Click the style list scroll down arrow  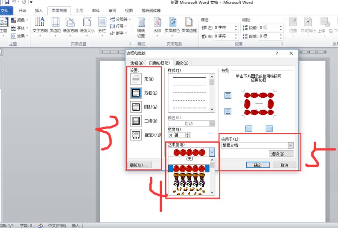(212, 109)
